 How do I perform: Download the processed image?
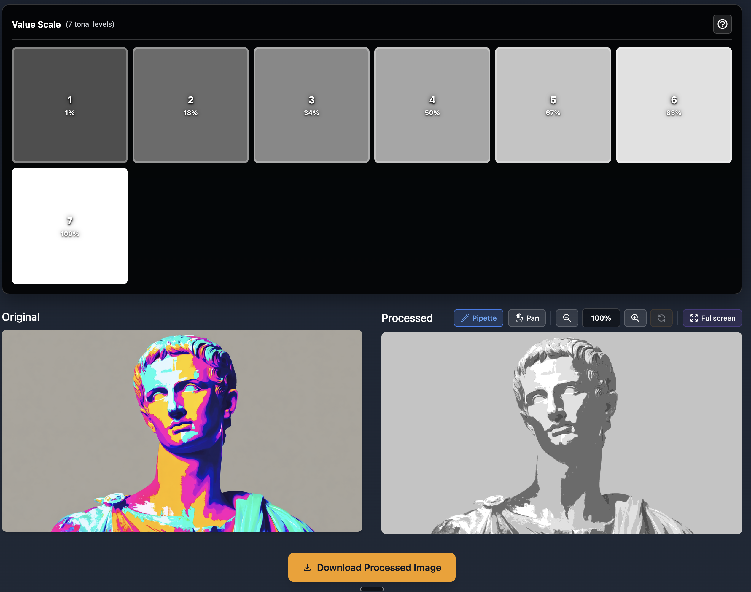[x=372, y=567]
